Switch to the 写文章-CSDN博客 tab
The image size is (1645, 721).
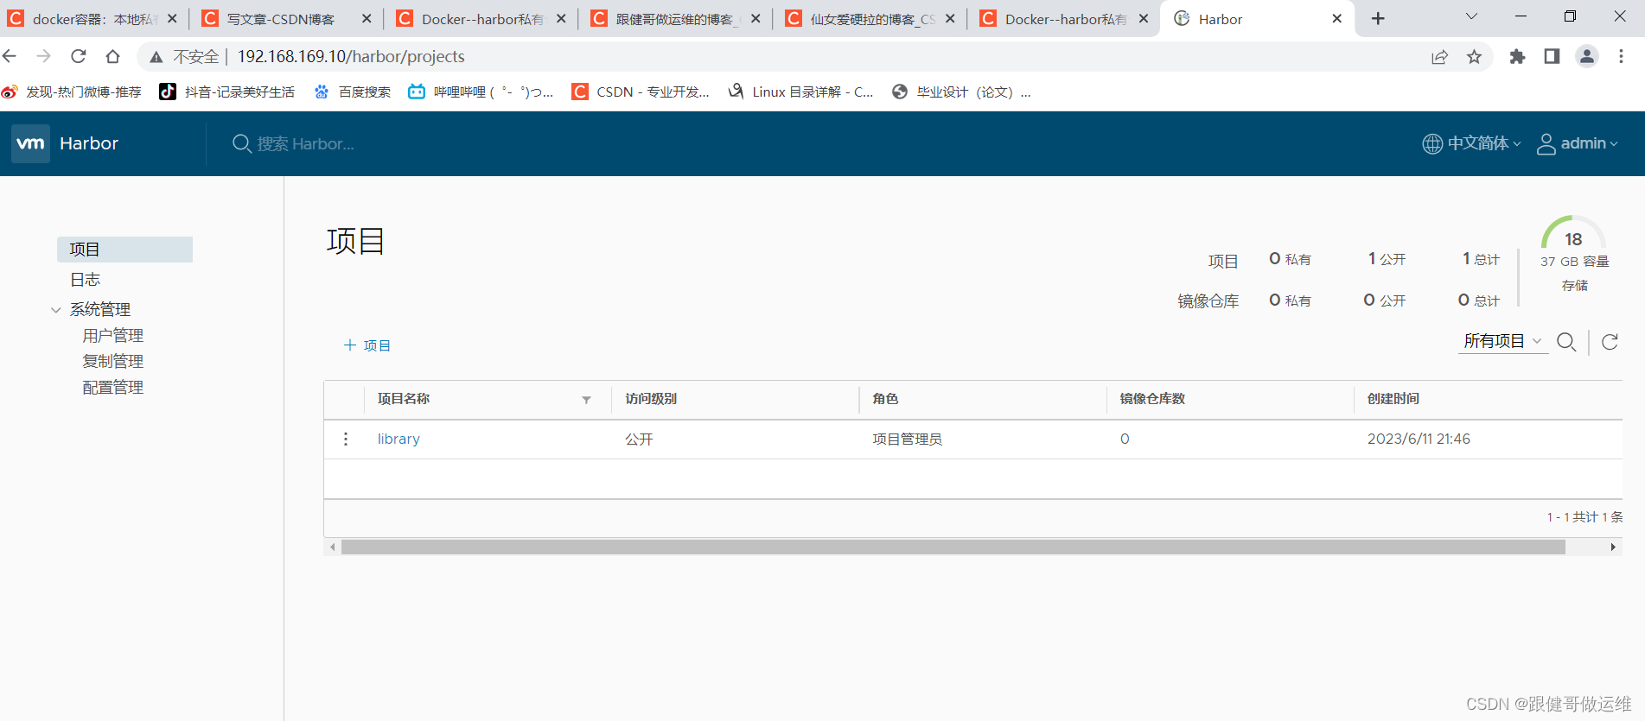tap(287, 18)
